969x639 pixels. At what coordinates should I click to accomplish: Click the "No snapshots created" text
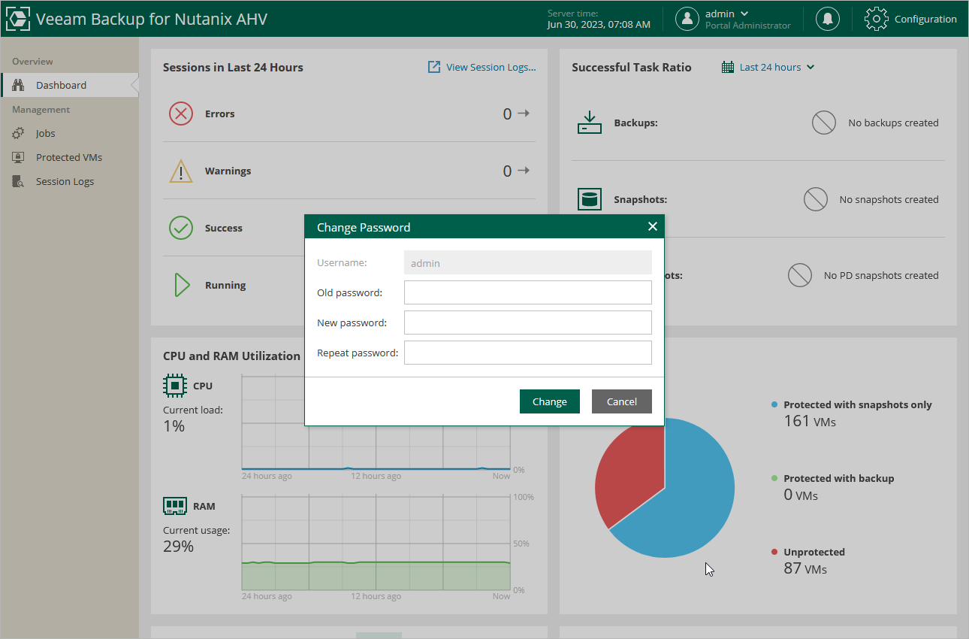(889, 199)
